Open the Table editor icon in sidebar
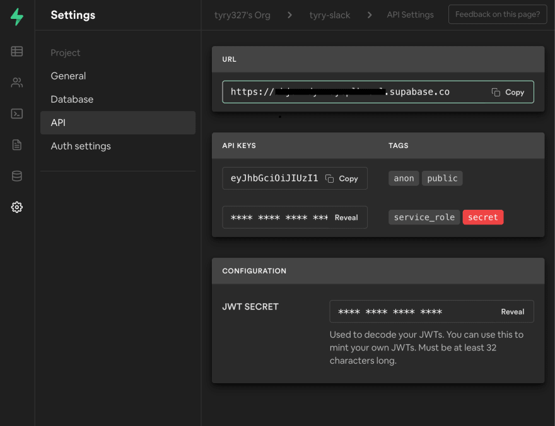Viewport: 555px width, 426px height. (x=16, y=52)
